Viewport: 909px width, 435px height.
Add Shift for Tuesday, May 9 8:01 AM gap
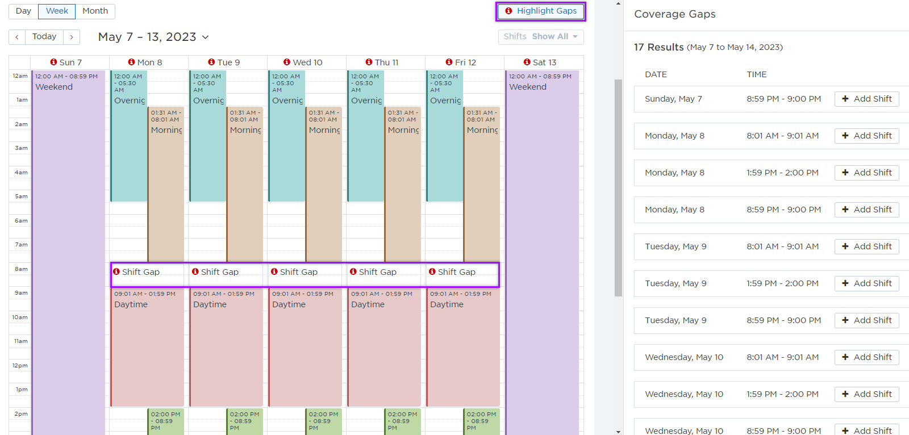click(866, 246)
